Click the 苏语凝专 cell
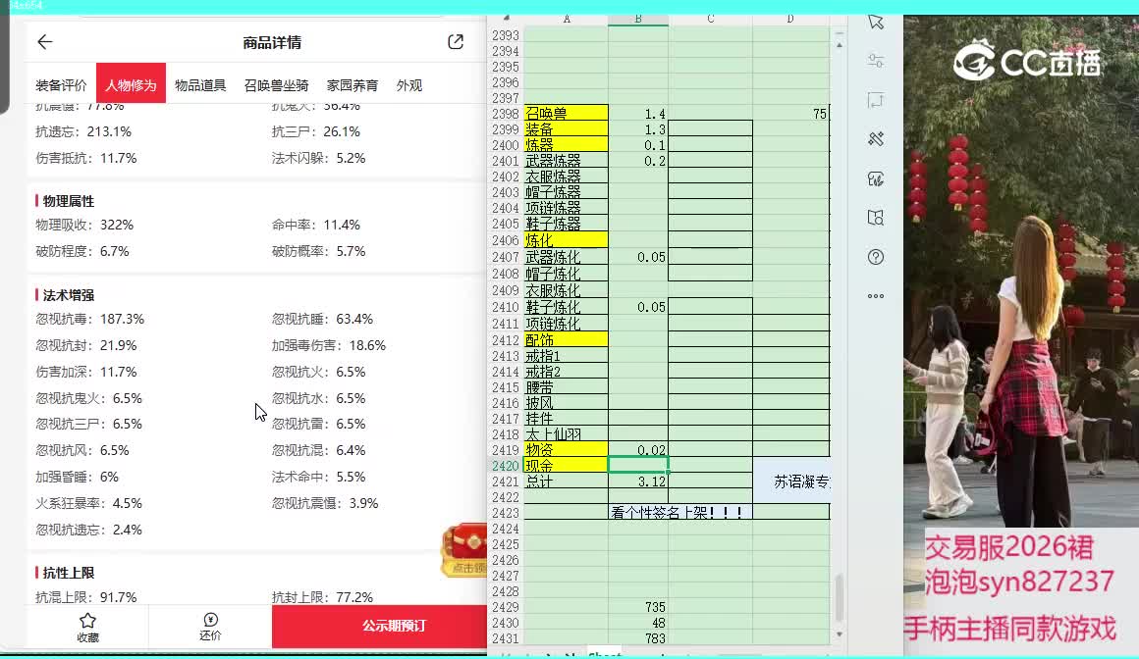 coord(791,482)
